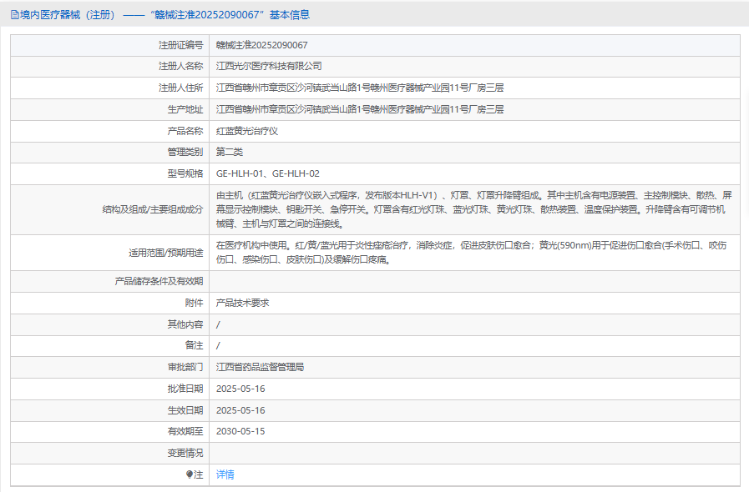749x492 pixels.
Task: Click the 注册人名称 label
Action: (180, 67)
